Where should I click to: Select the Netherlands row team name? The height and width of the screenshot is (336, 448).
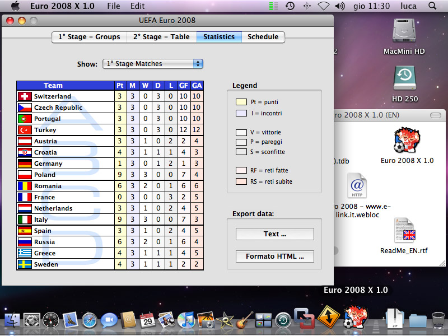[x=53, y=208]
